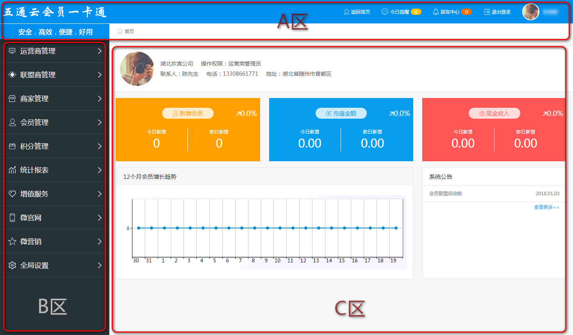
Task: Open 返回首页 in the top bar
Action: pos(357,12)
